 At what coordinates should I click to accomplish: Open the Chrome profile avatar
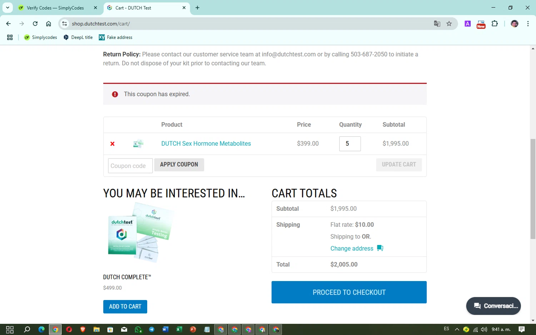pyautogui.click(x=514, y=24)
